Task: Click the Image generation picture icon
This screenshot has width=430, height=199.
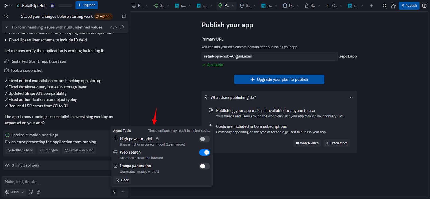Action: coord(116,166)
